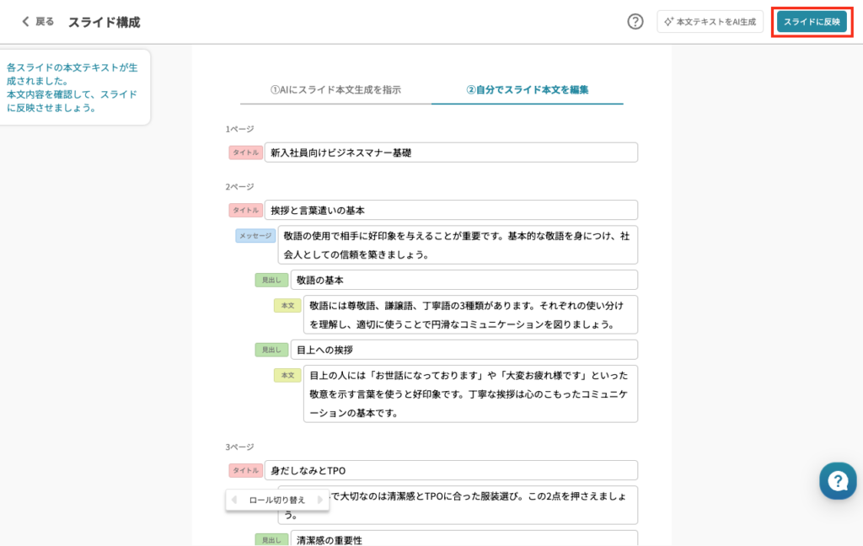Click the 清潔感の重要性 heading field
This screenshot has width=863, height=546.
point(464,539)
